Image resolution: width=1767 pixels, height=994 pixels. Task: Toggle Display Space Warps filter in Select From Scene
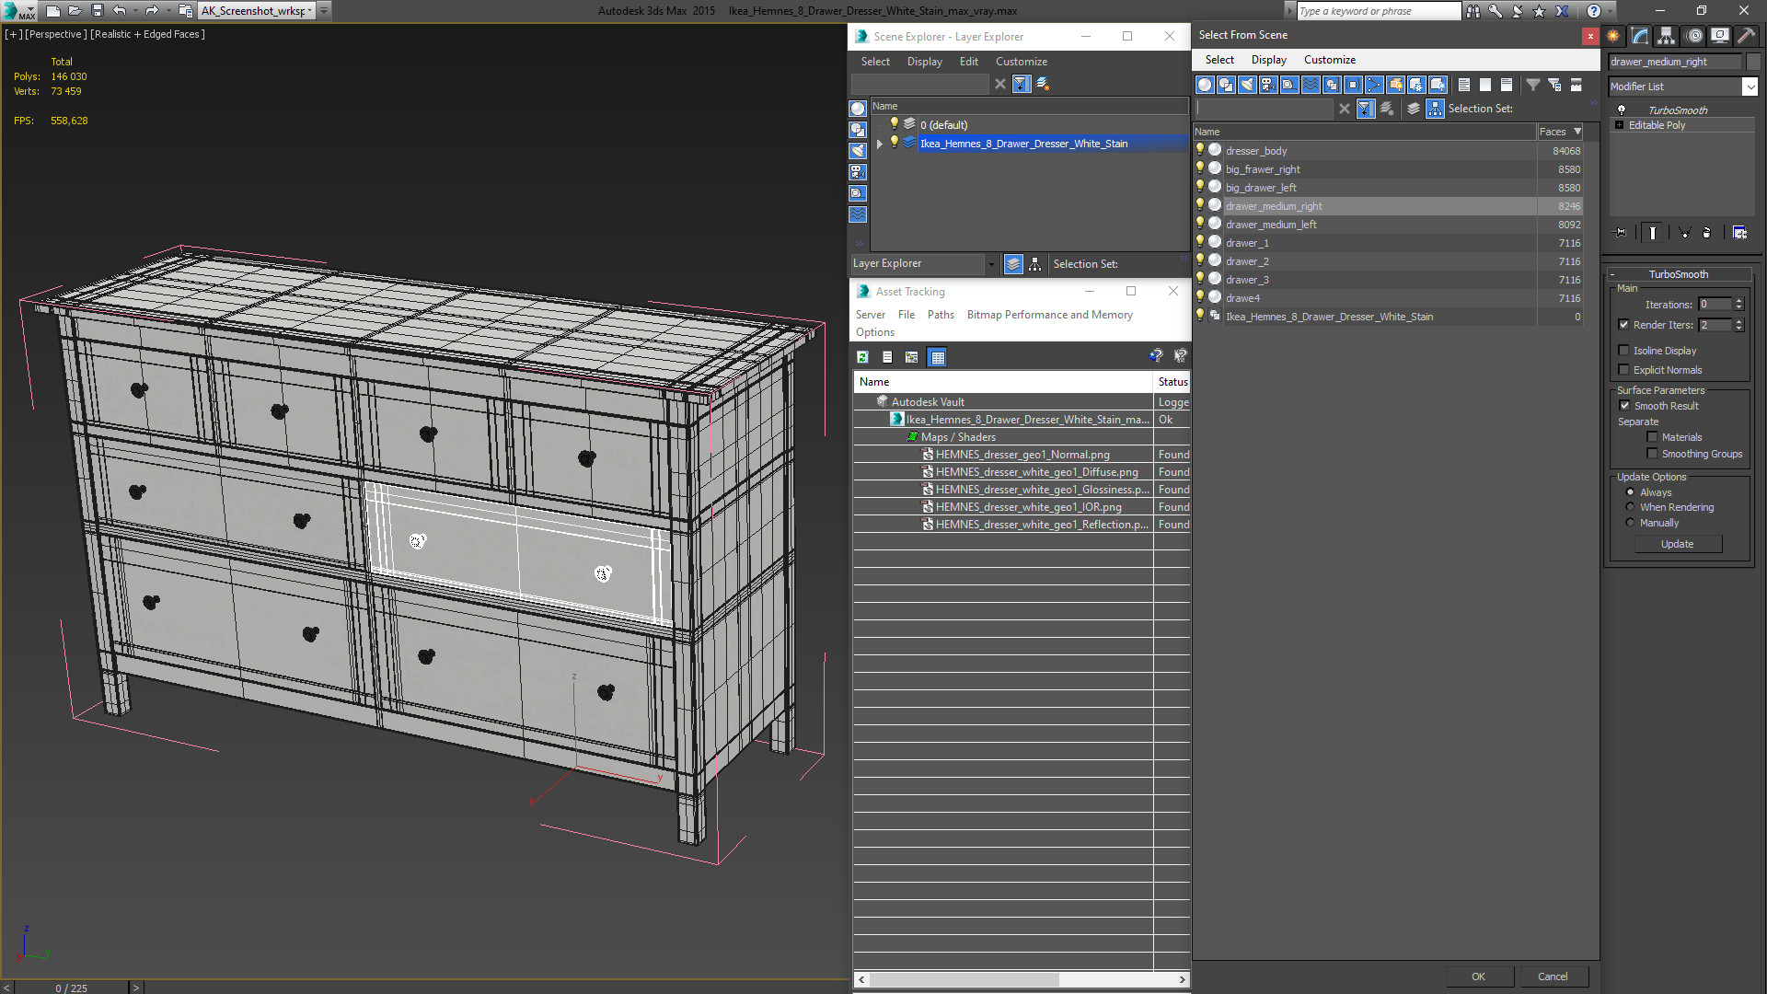click(x=1311, y=85)
